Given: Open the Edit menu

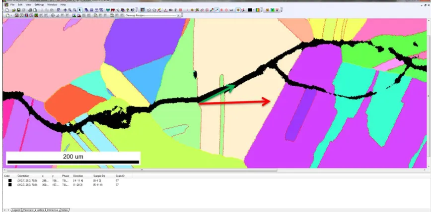Looking at the screenshot, I should tap(20, 4).
